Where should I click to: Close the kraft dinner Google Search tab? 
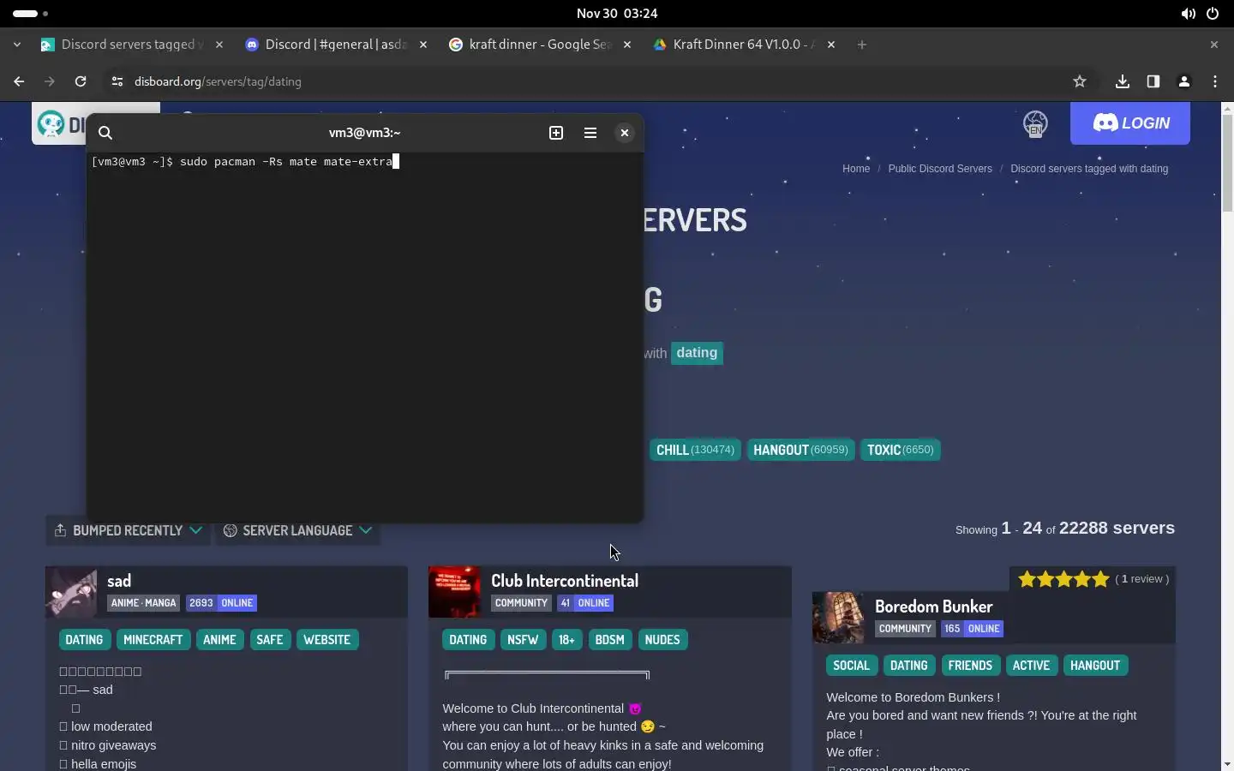pyautogui.click(x=627, y=45)
